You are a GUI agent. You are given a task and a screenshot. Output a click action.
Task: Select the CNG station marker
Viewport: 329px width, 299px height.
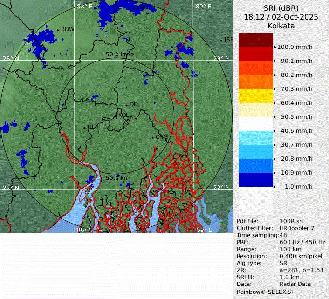coord(152,137)
